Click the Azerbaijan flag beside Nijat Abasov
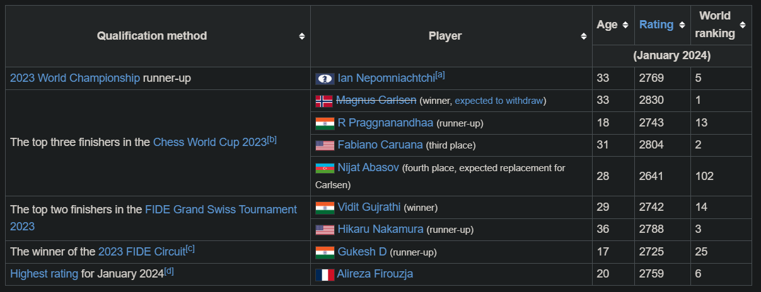The width and height of the screenshot is (761, 292). (325, 168)
